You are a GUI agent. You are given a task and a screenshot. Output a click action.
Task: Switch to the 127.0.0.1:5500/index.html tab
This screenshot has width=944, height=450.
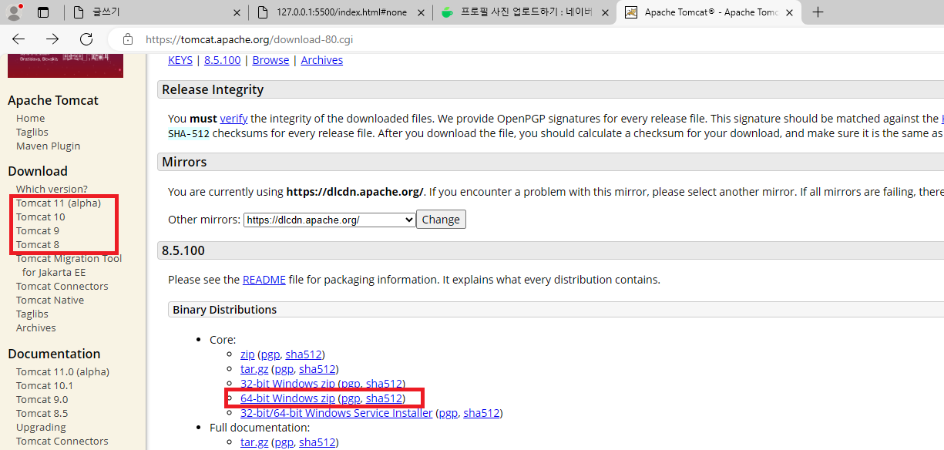click(x=341, y=12)
